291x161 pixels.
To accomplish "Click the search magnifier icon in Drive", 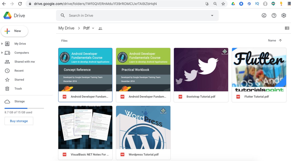I will pyautogui.click(x=63, y=15).
